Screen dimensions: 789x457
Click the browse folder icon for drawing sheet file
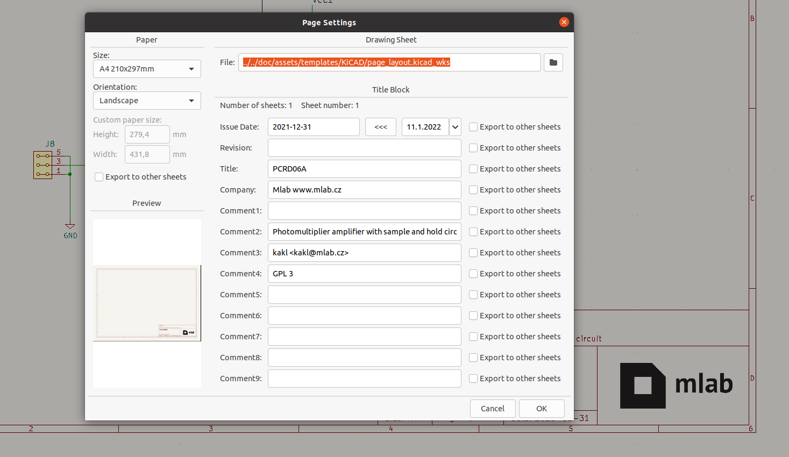tap(553, 62)
